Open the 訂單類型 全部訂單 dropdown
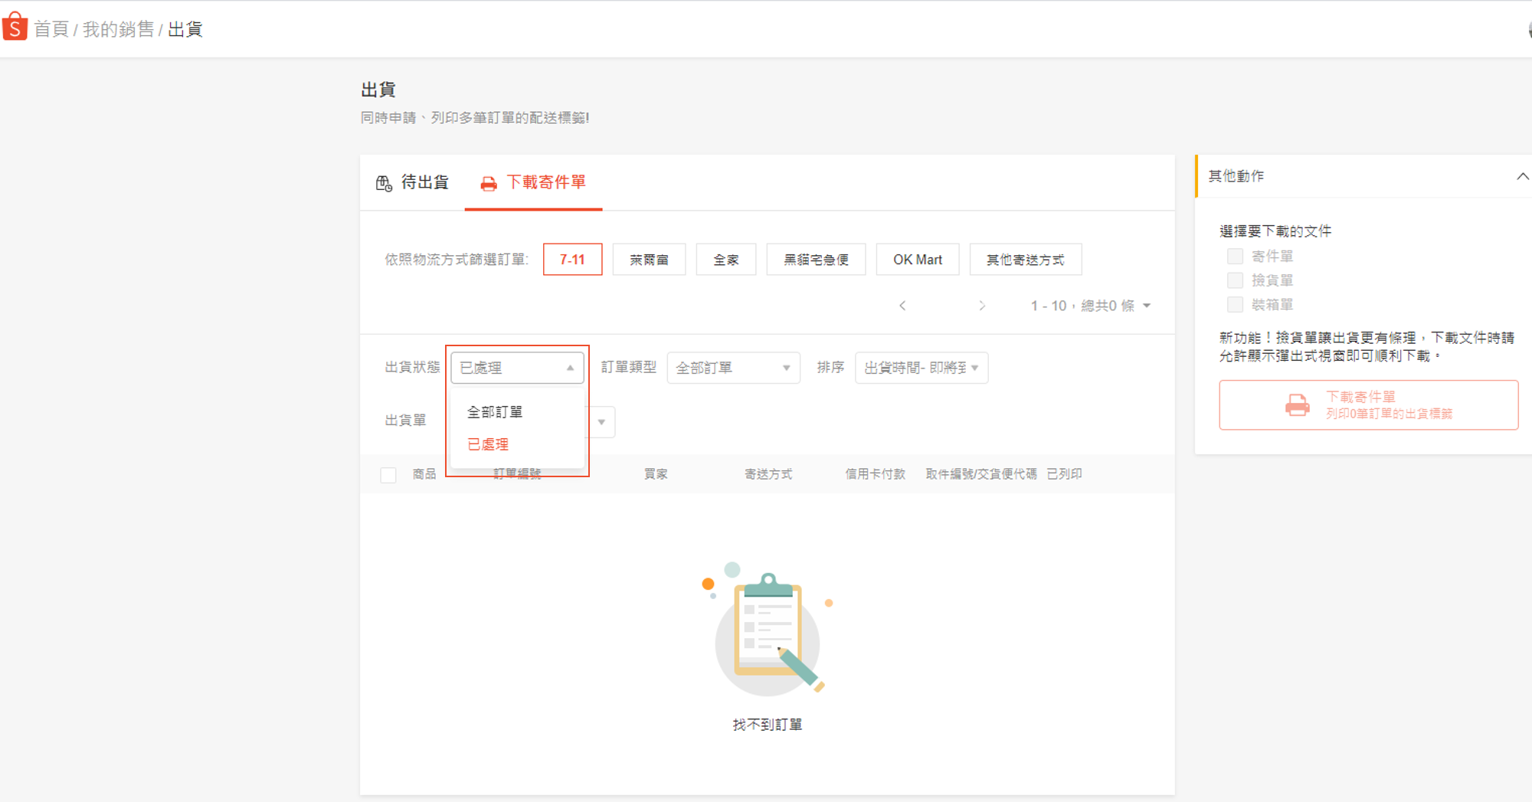Screen dimensions: 1532x802 [732, 368]
